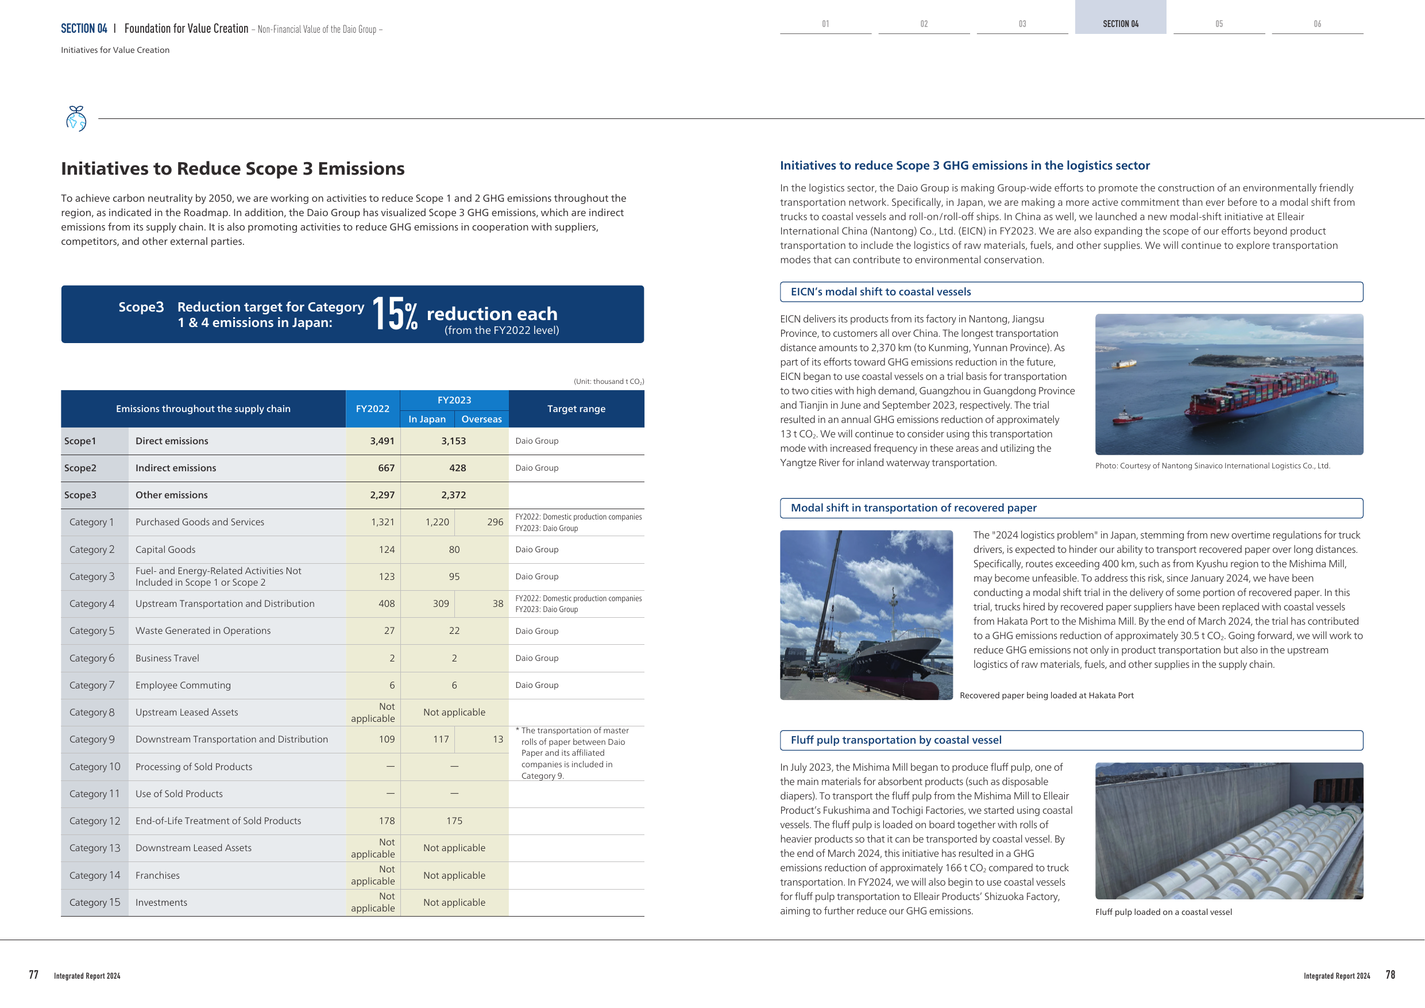Click Scope2 FY2023 value 428
1425x1008 pixels.
point(457,468)
